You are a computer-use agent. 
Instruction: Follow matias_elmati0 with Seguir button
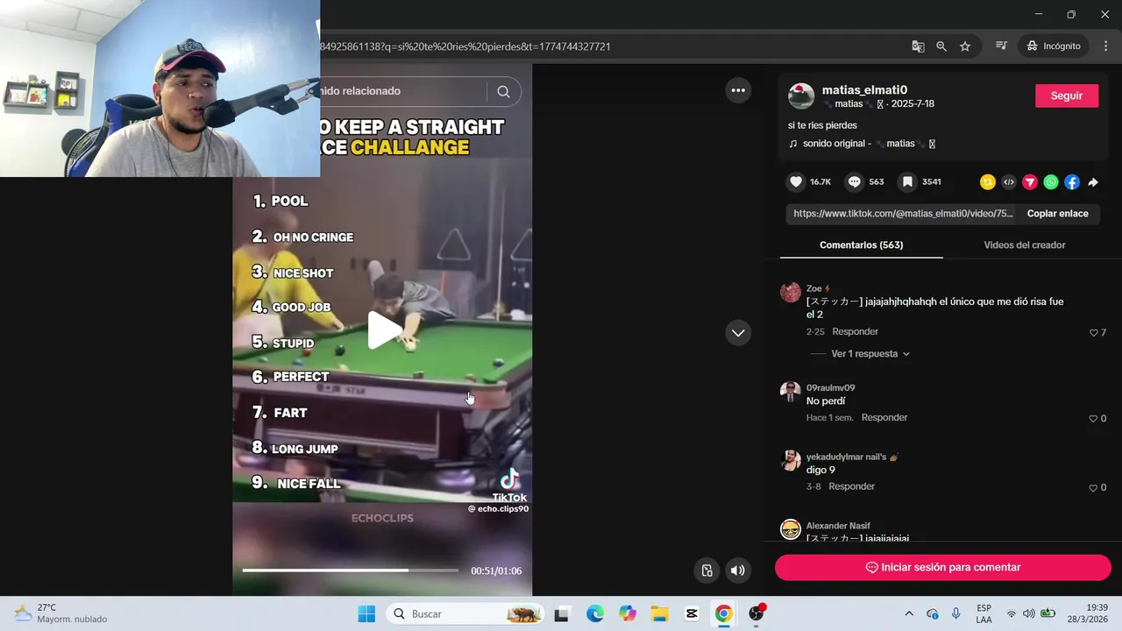[1067, 96]
